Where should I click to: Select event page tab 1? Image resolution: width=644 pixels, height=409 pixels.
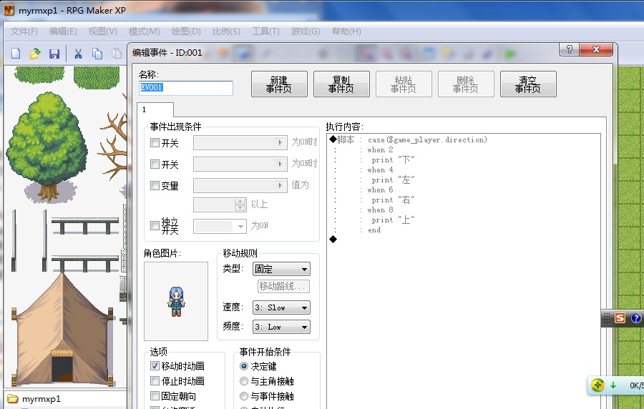(155, 109)
